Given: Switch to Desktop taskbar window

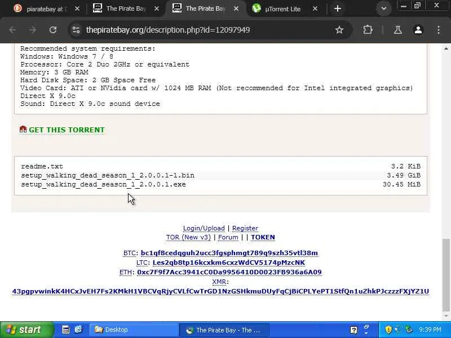Looking at the screenshot, I should (134, 330).
